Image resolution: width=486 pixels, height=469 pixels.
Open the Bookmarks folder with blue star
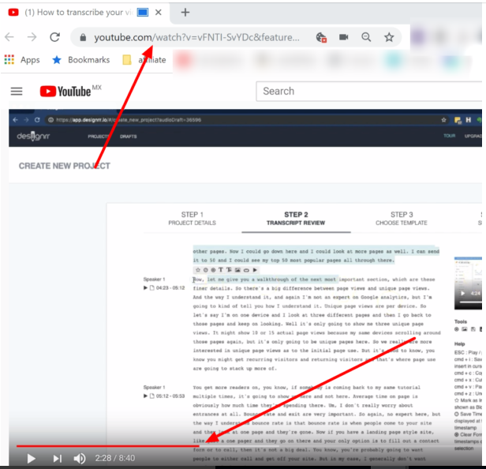81,59
